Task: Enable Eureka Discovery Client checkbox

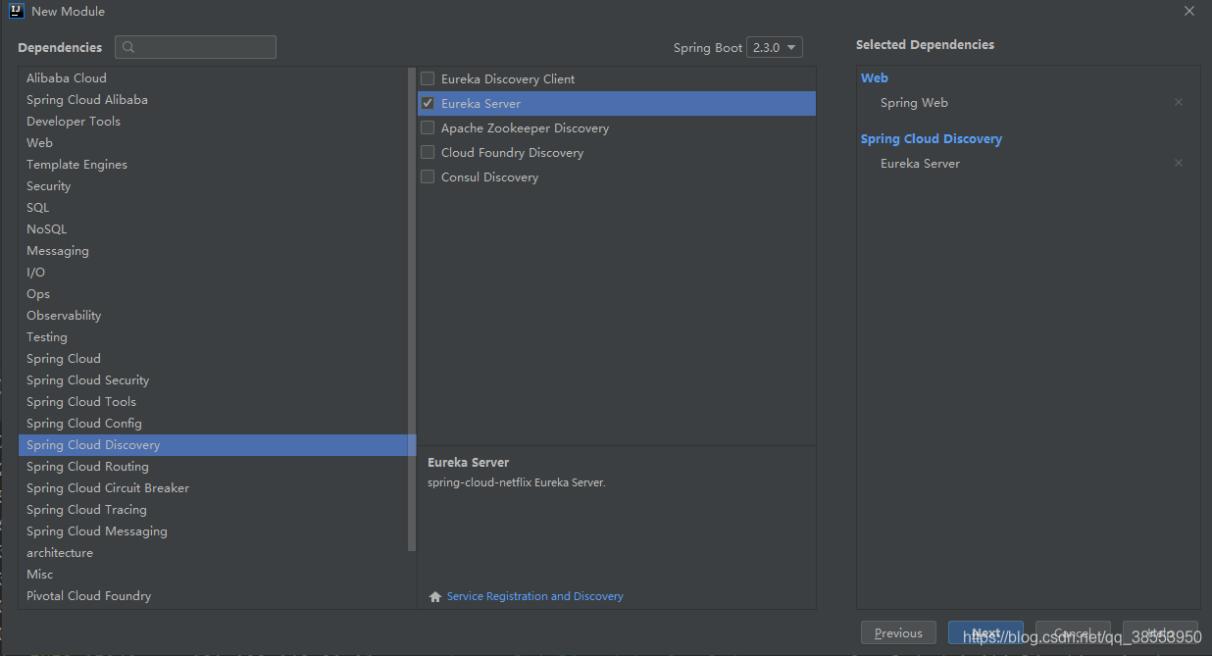Action: coord(428,78)
